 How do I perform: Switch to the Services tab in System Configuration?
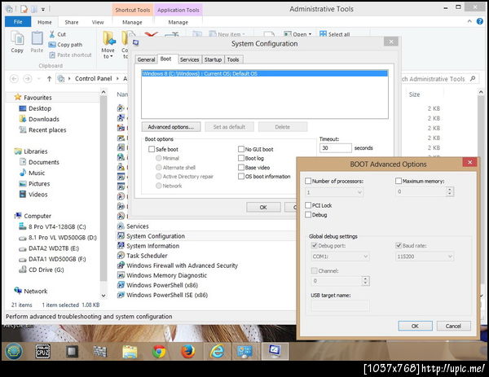189,59
